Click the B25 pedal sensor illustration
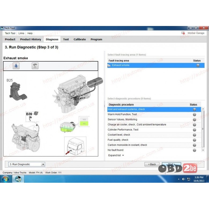 [x=18, y=92]
